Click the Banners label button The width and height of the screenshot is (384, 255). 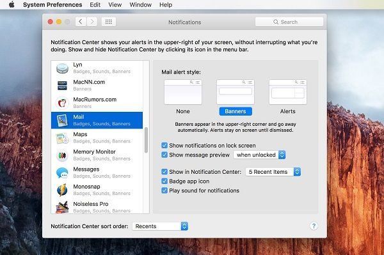(x=236, y=111)
